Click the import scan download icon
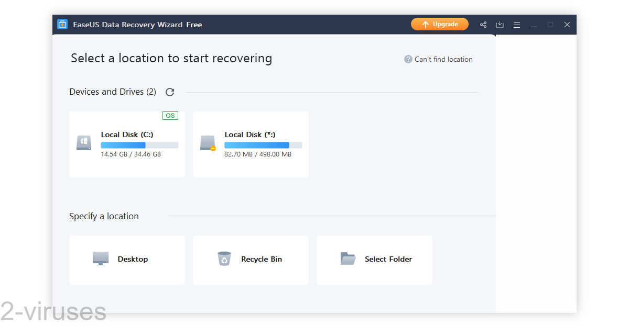The image size is (629, 326). 500,25
